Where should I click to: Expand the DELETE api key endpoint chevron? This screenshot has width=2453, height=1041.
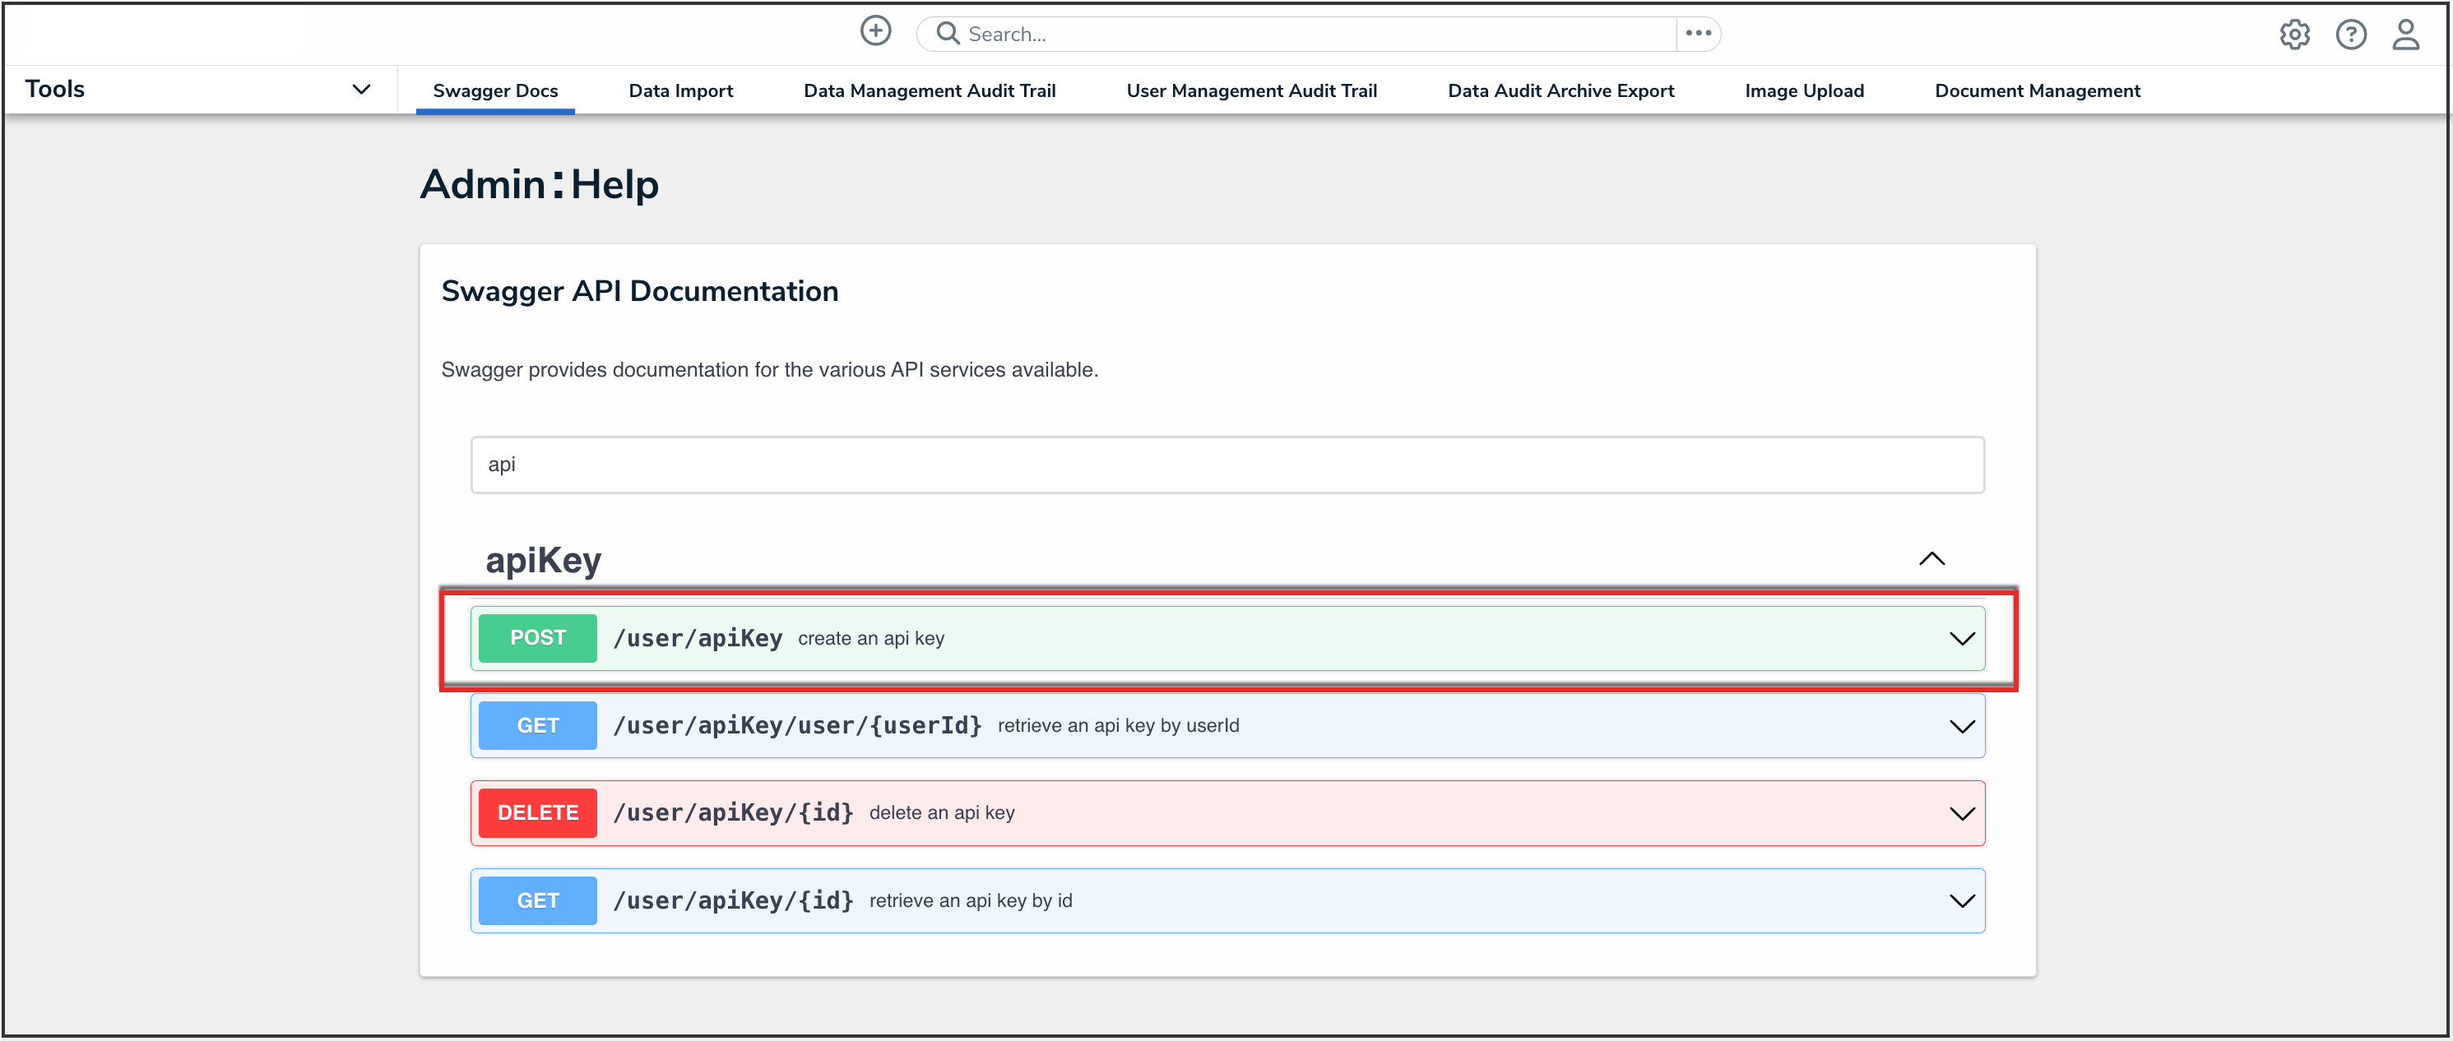[1962, 813]
